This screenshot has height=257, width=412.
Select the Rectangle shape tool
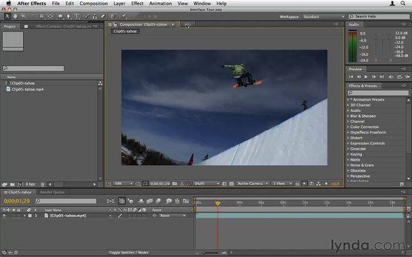coord(61,16)
